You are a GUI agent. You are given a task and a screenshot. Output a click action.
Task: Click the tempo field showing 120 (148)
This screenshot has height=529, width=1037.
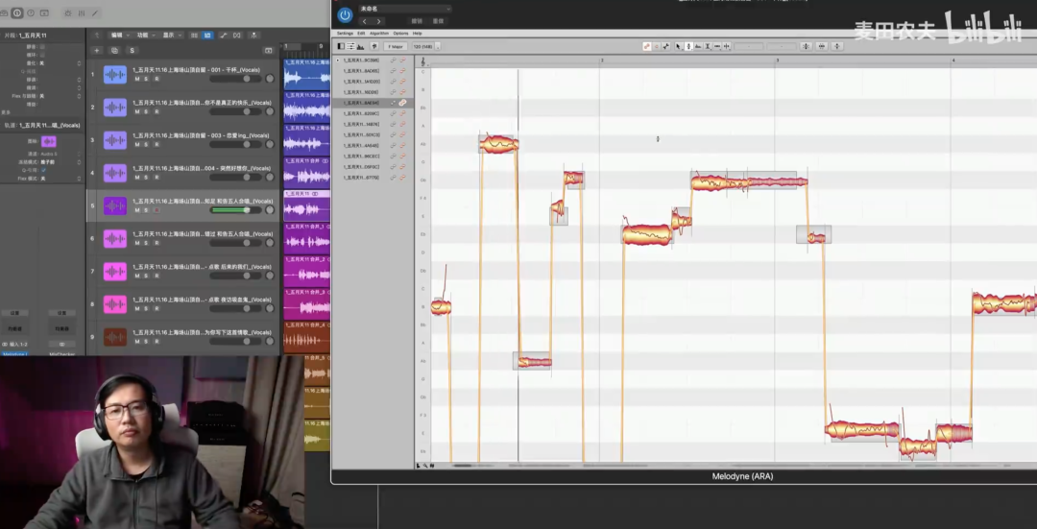[x=423, y=46]
